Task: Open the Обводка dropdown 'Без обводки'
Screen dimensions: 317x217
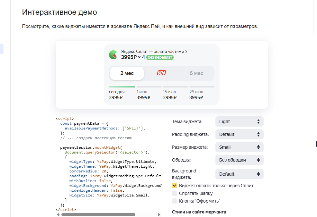Action: [x=240, y=160]
